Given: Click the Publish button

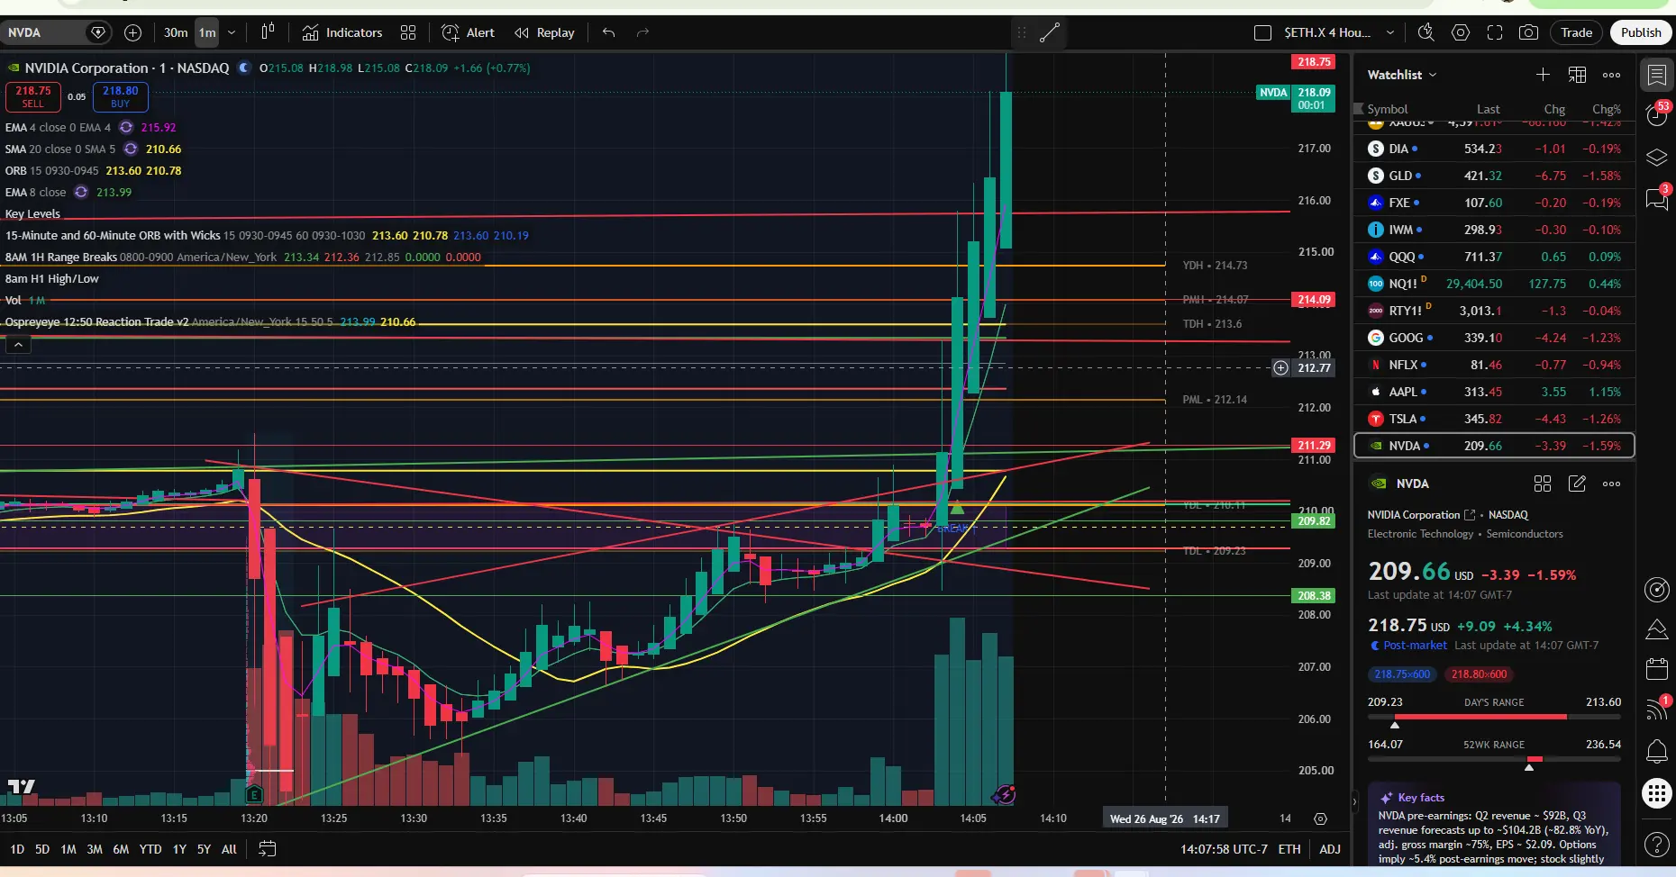Looking at the screenshot, I should [1641, 32].
